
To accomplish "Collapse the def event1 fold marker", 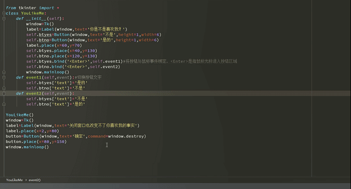I will [x=4, y=77].
